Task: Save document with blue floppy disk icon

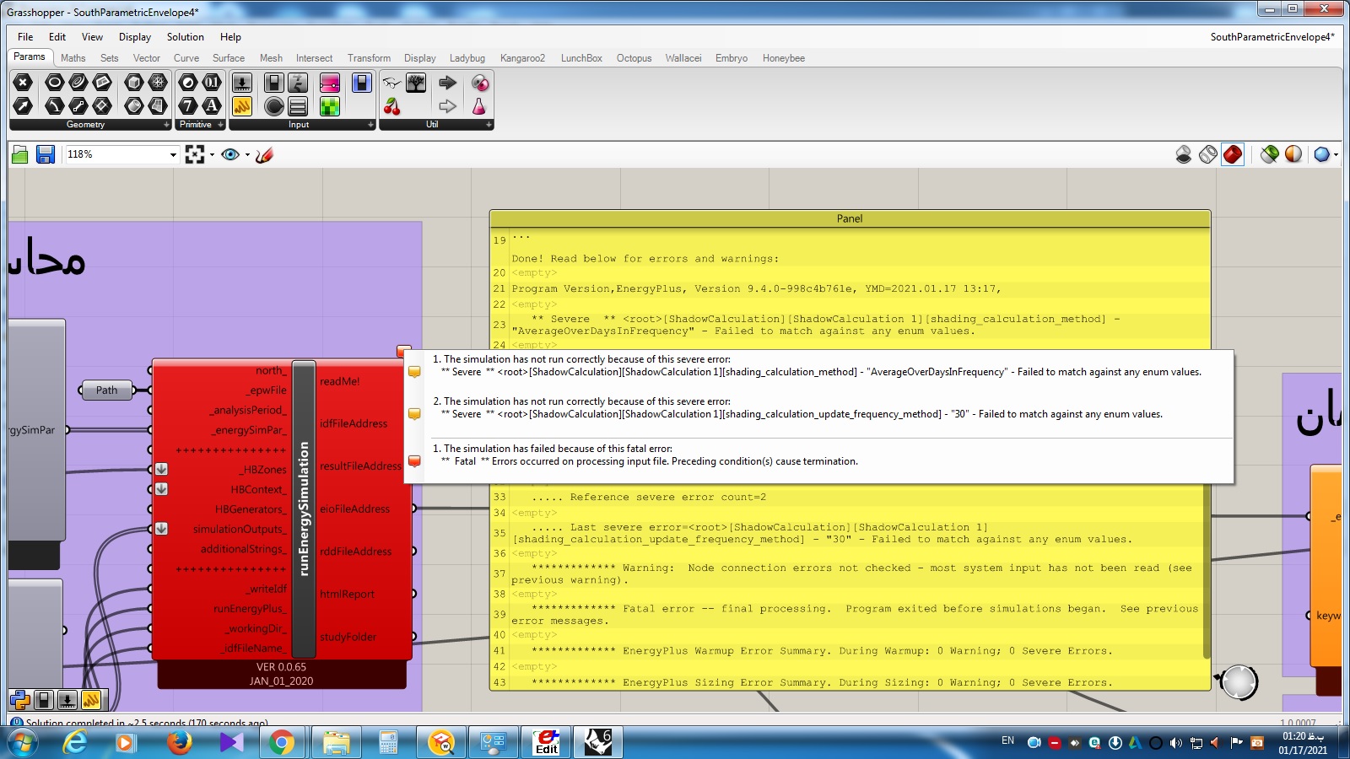Action: tap(46, 154)
